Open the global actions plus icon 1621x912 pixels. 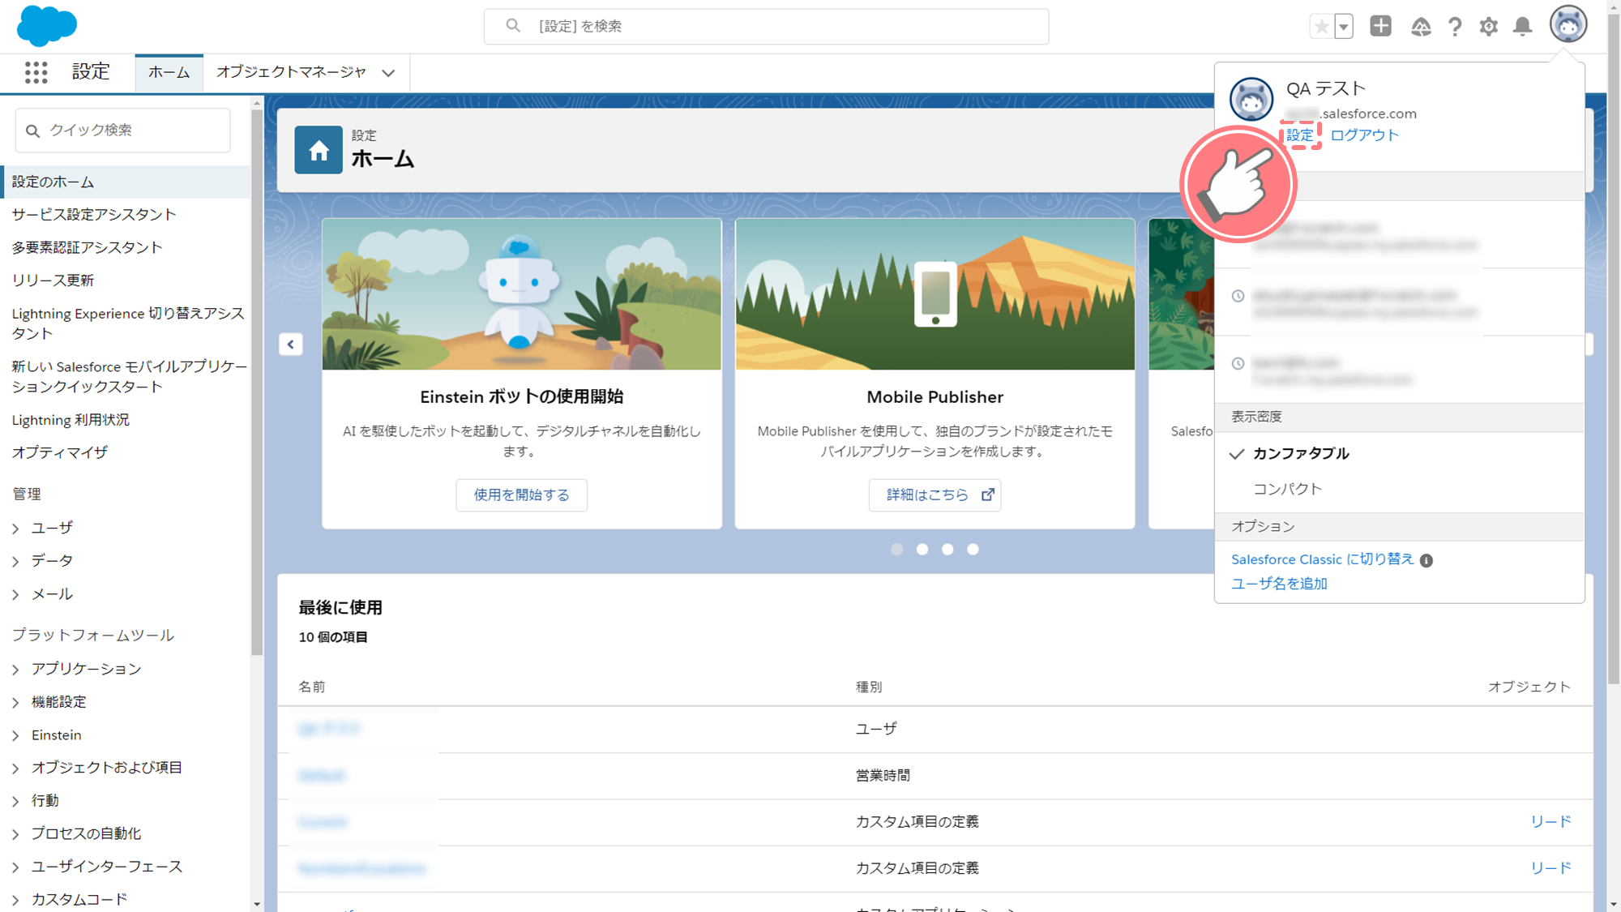[1381, 26]
